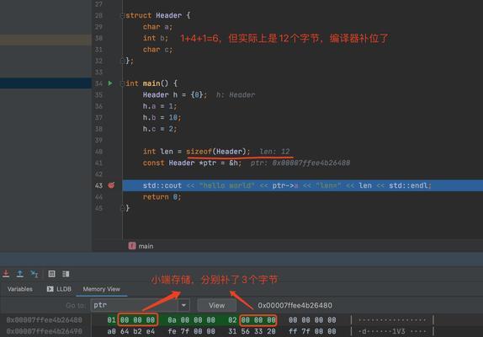Click the address label 0x00007ffee4b26480 beside View
The image size is (483, 337).
pos(295,305)
